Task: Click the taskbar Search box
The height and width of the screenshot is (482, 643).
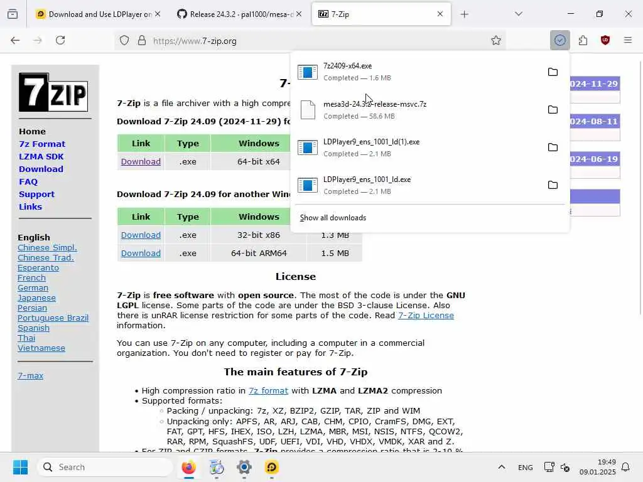Action: coord(105,467)
